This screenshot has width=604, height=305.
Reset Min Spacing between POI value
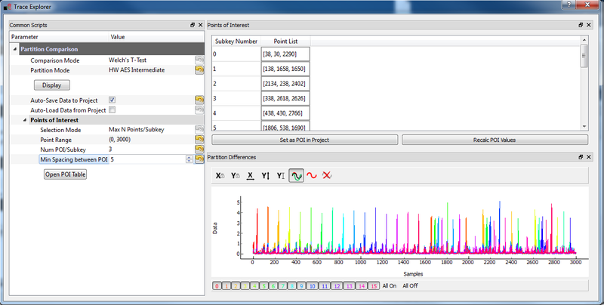pyautogui.click(x=199, y=159)
